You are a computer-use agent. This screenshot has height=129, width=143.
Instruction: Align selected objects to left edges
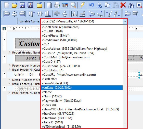coord(7,14)
